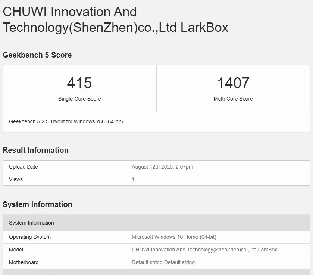The height and width of the screenshot is (275, 313).
Task: Click the Single-Core Score label
Action: 79,99
